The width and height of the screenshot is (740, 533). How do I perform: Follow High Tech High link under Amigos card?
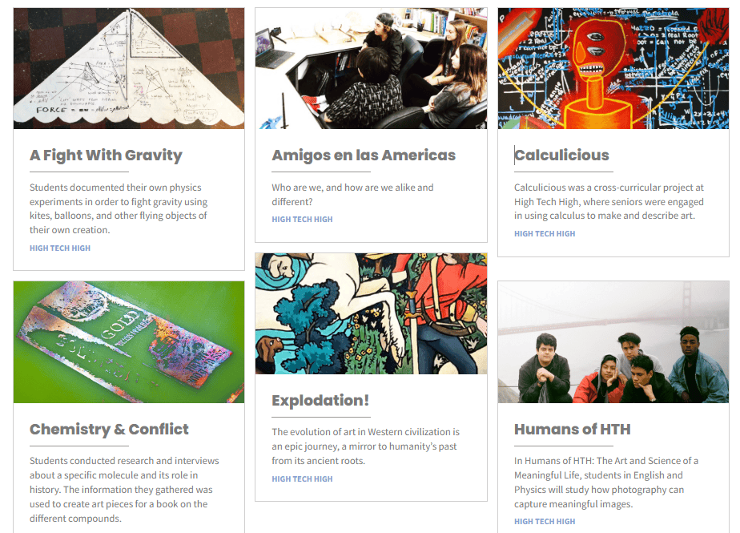pyautogui.click(x=302, y=220)
